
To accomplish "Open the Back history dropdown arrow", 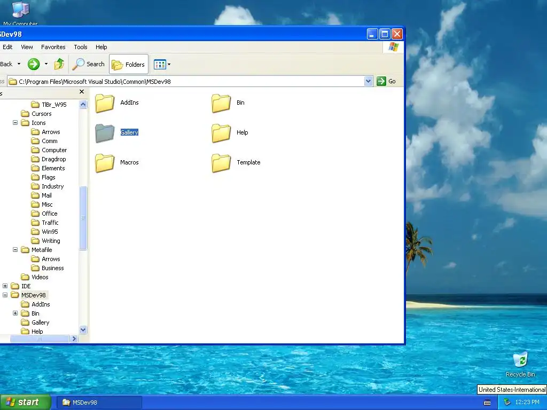I will tap(19, 64).
